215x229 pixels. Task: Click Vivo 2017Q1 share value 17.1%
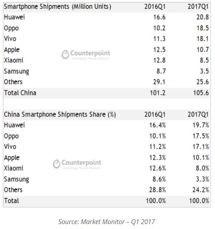201,147
